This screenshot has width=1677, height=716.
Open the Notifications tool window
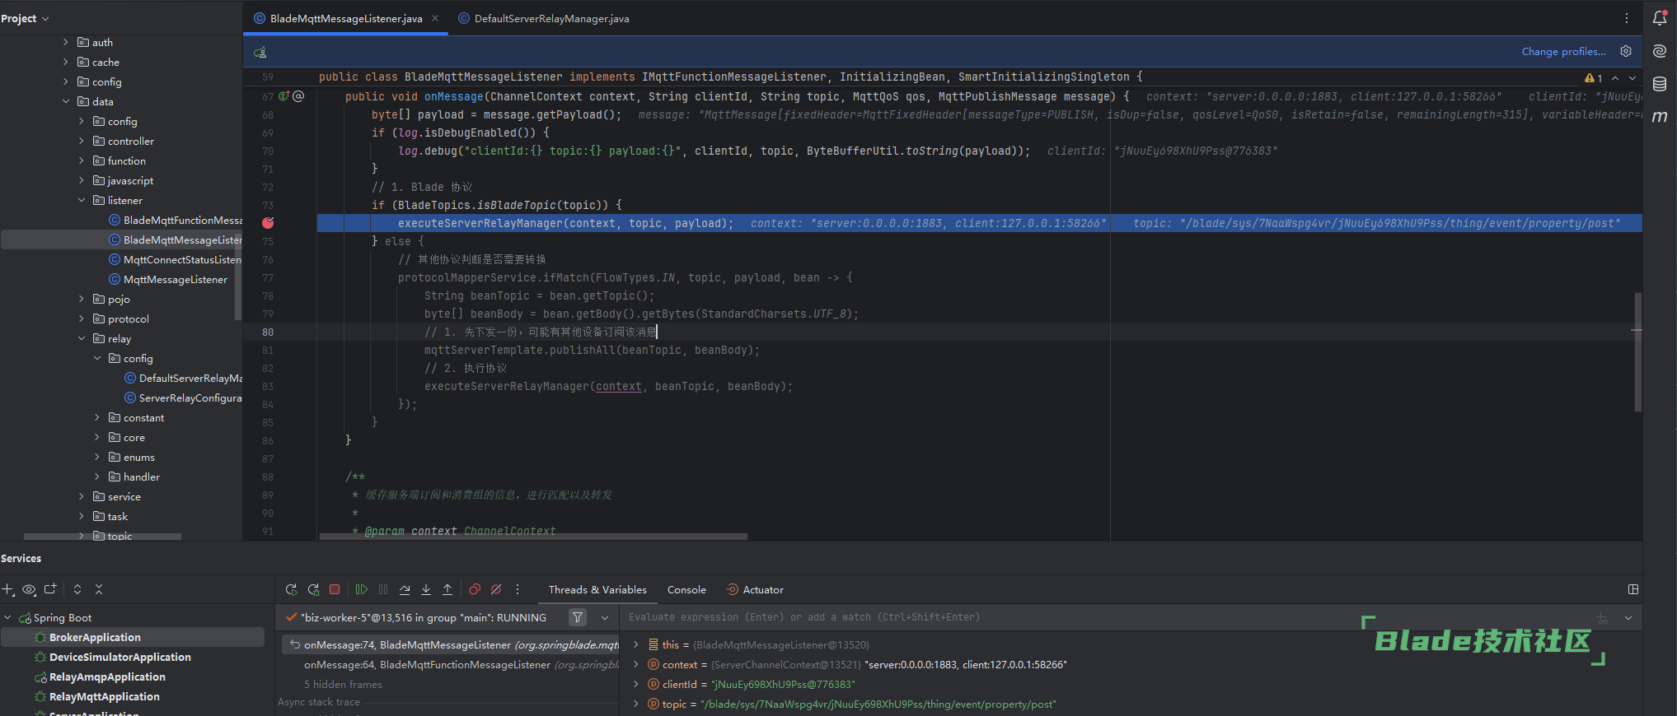[1660, 18]
